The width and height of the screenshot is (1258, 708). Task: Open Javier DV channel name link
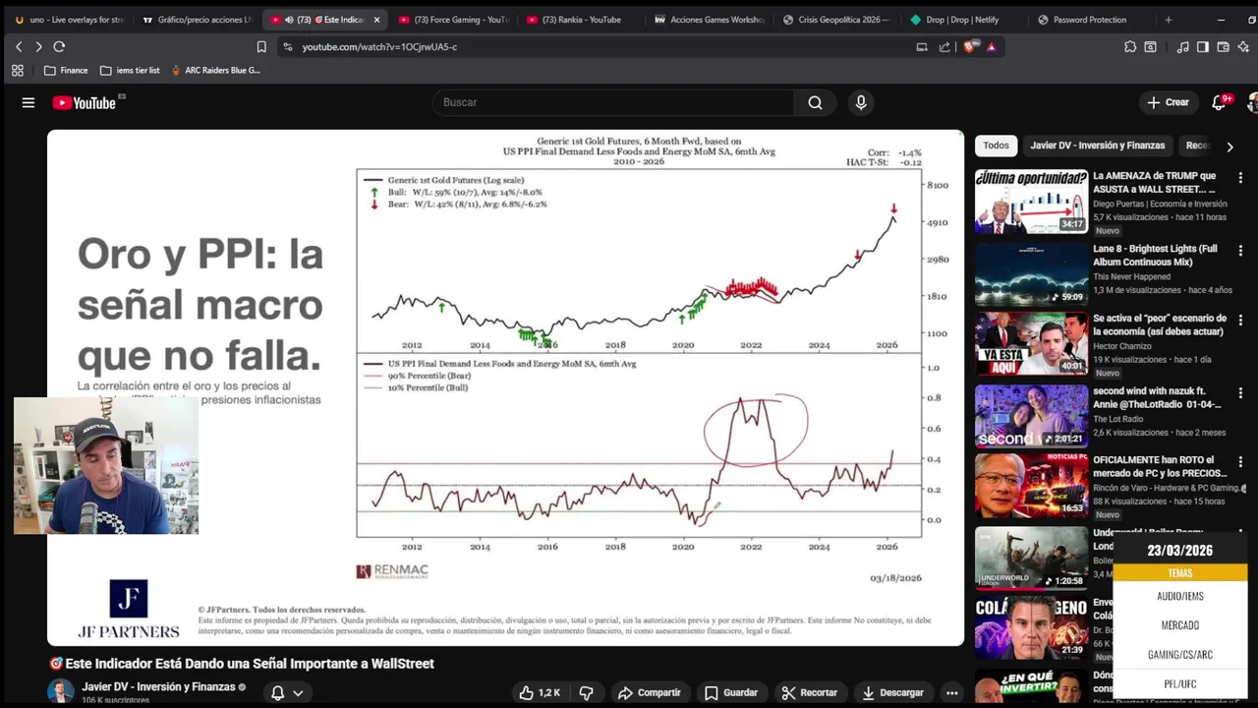click(158, 686)
